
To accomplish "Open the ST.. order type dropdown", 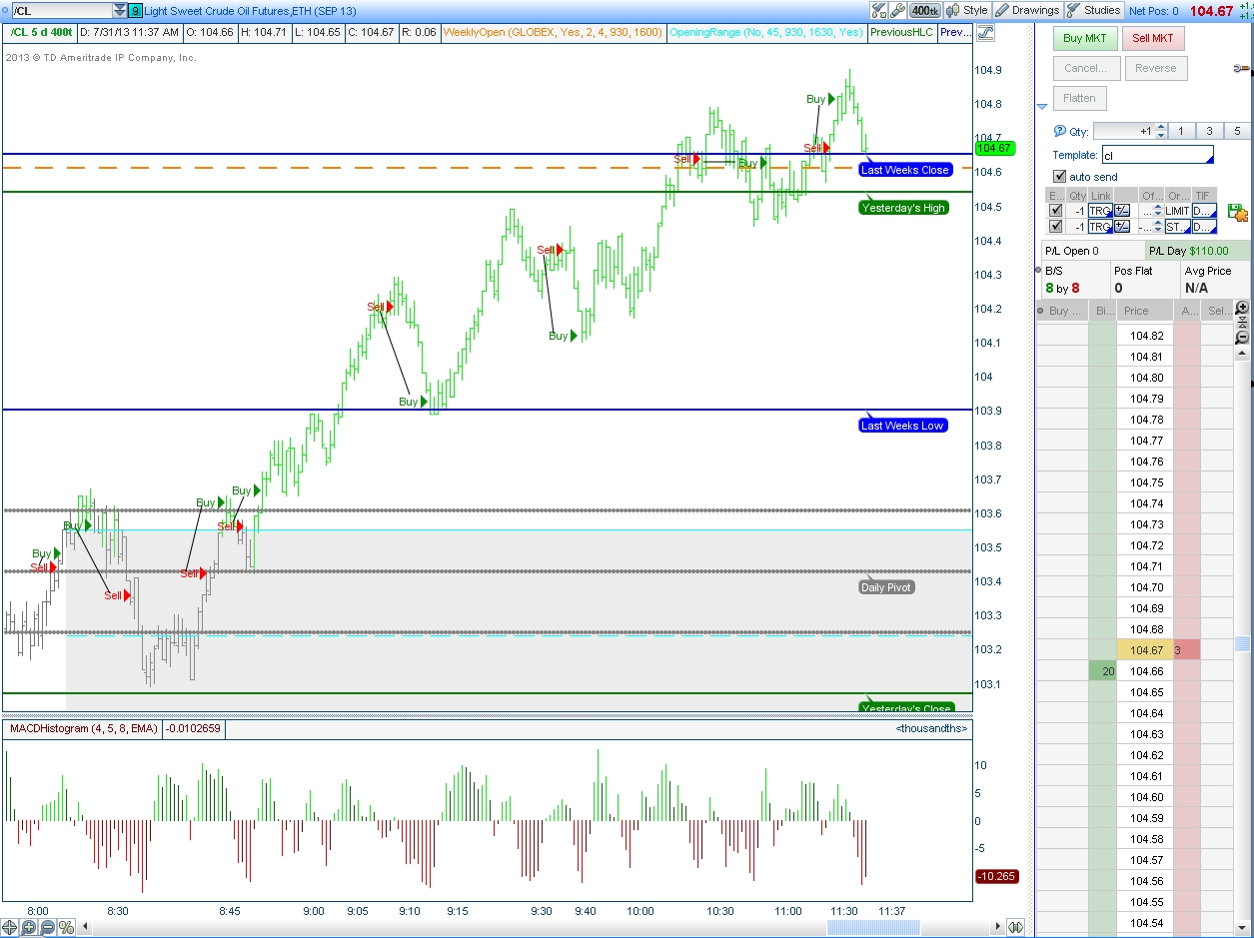I will 1177,227.
